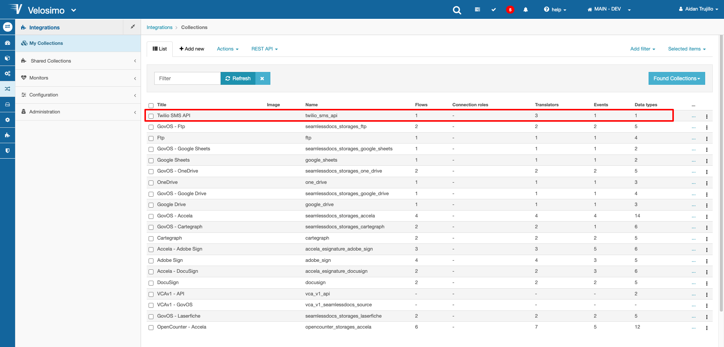Open the red notification badge showing 5
Screen dimensions: 724x347
coord(510,10)
